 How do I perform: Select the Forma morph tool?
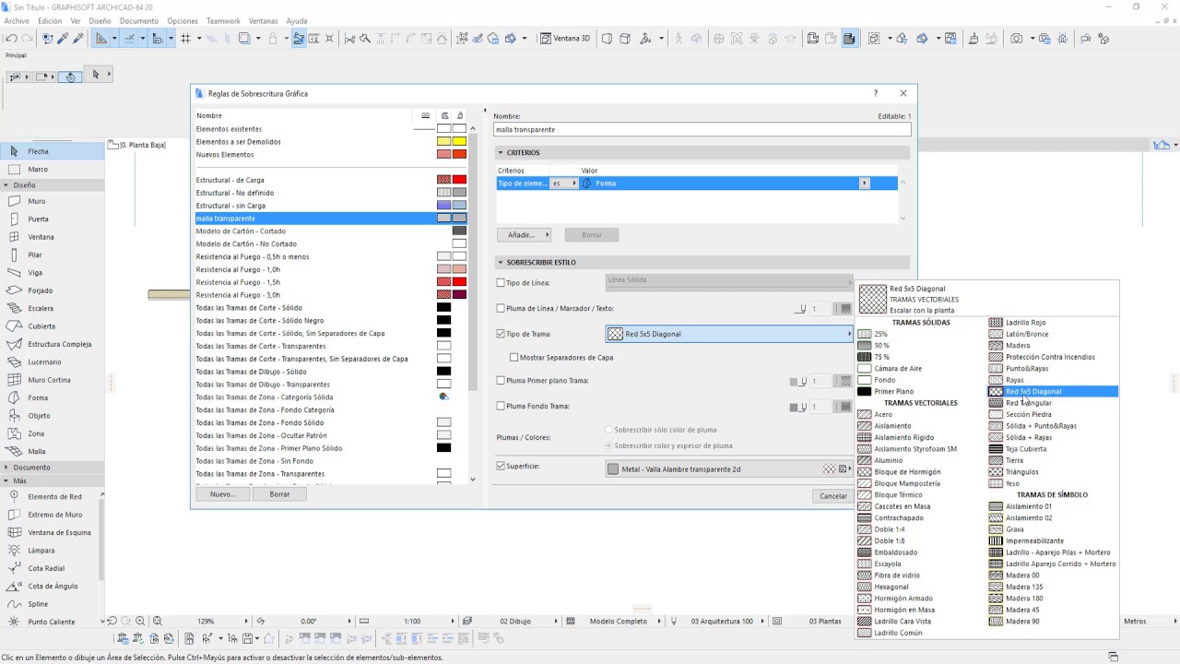click(x=52, y=397)
